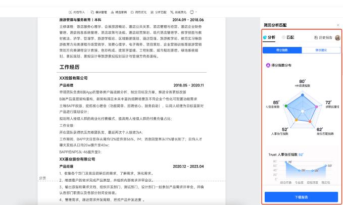Open 分析匹配 in the top toolbar
This screenshot has width=343, height=205.
(159, 12)
